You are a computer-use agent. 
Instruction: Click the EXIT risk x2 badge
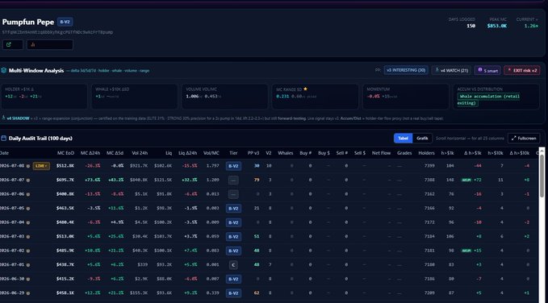(x=522, y=71)
